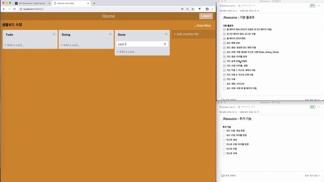Screen dimensions: 324x182
Task: Uncheck the 카드 이동 1 checkbox
Action: tap(224, 70)
